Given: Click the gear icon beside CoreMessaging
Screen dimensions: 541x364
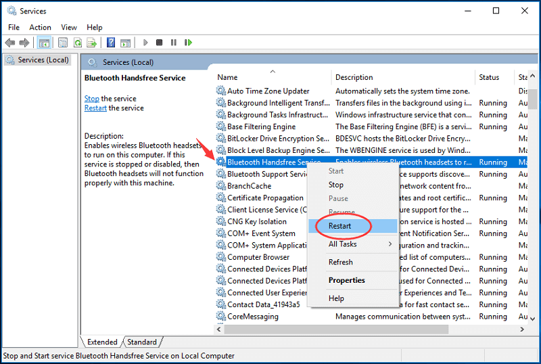Looking at the screenshot, I should (221, 317).
